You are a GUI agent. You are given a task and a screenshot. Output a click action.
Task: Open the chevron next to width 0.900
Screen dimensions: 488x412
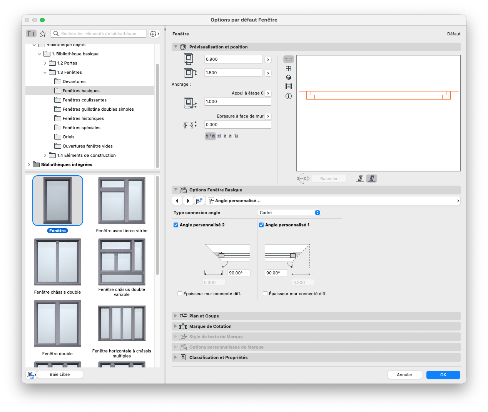tap(268, 60)
